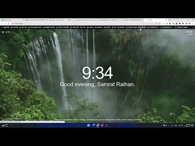
Task: Open the taskbar clock and date
Action: pyautogui.click(x=187, y=125)
